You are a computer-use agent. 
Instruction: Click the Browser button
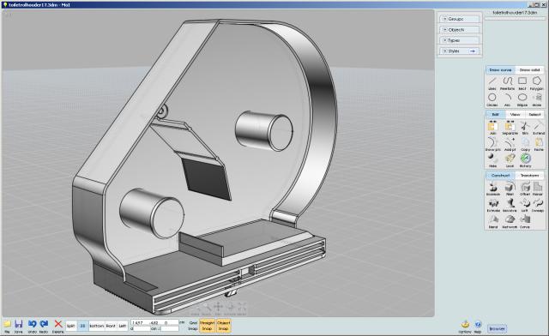[497, 328]
